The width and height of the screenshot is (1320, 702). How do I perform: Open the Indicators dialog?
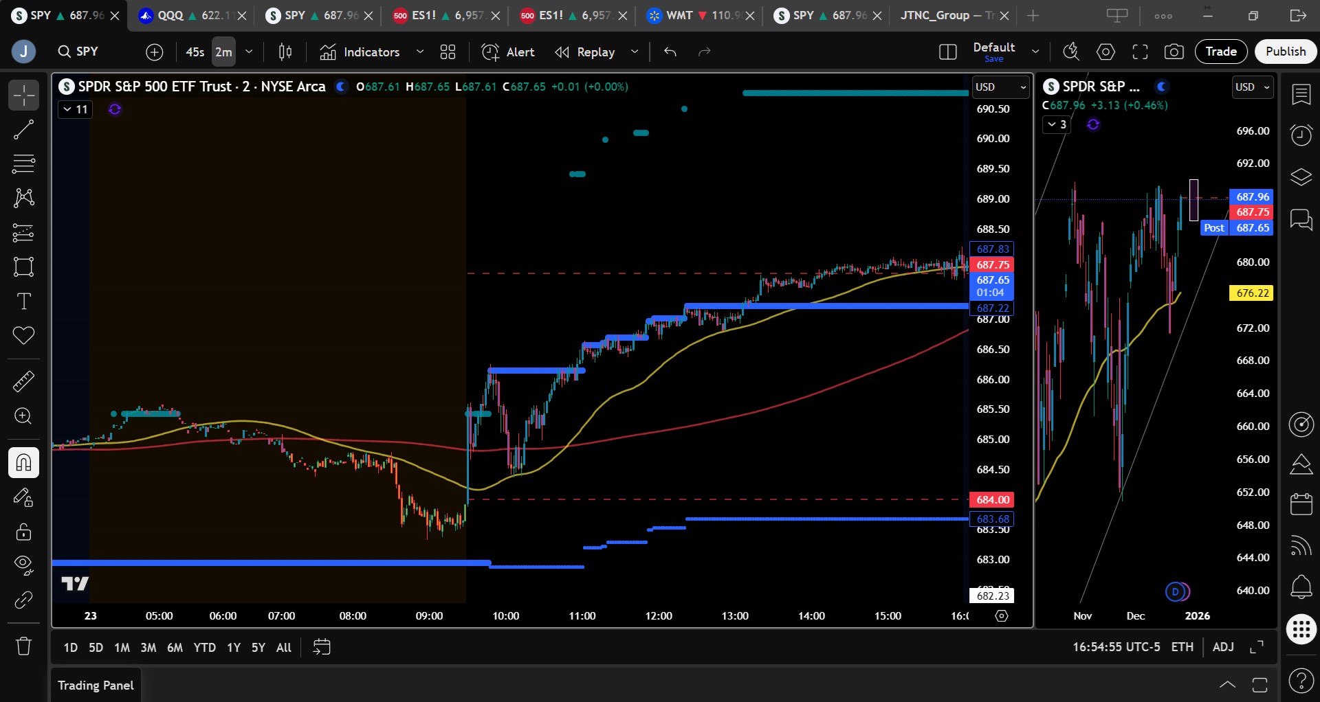pos(360,52)
